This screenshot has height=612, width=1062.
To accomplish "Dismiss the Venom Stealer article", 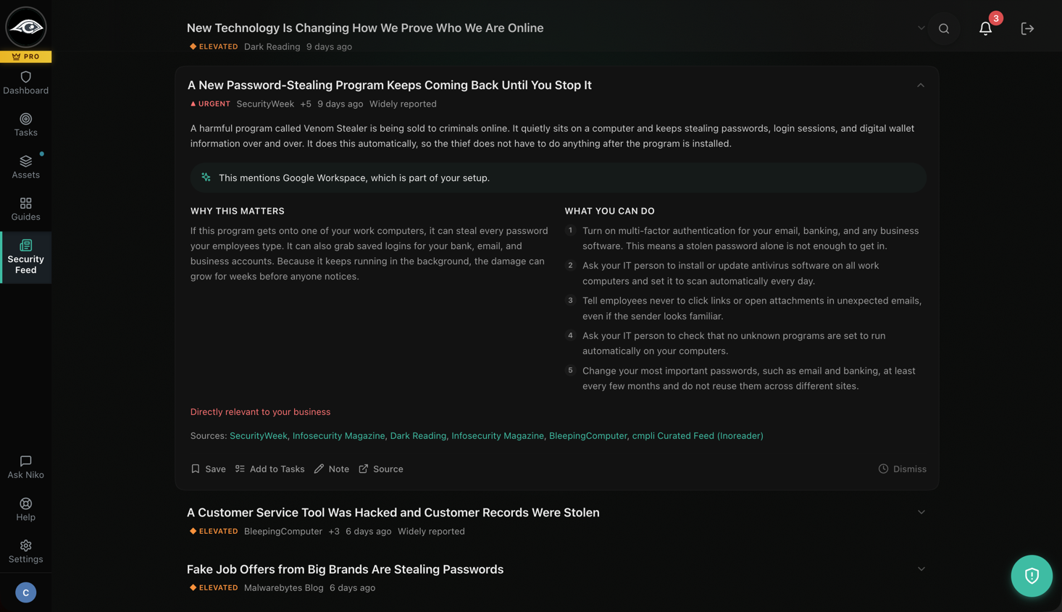I will [x=902, y=469].
